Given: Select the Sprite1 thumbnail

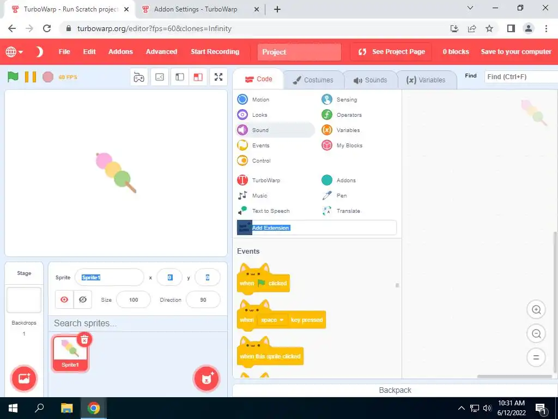Looking at the screenshot, I should [70, 353].
